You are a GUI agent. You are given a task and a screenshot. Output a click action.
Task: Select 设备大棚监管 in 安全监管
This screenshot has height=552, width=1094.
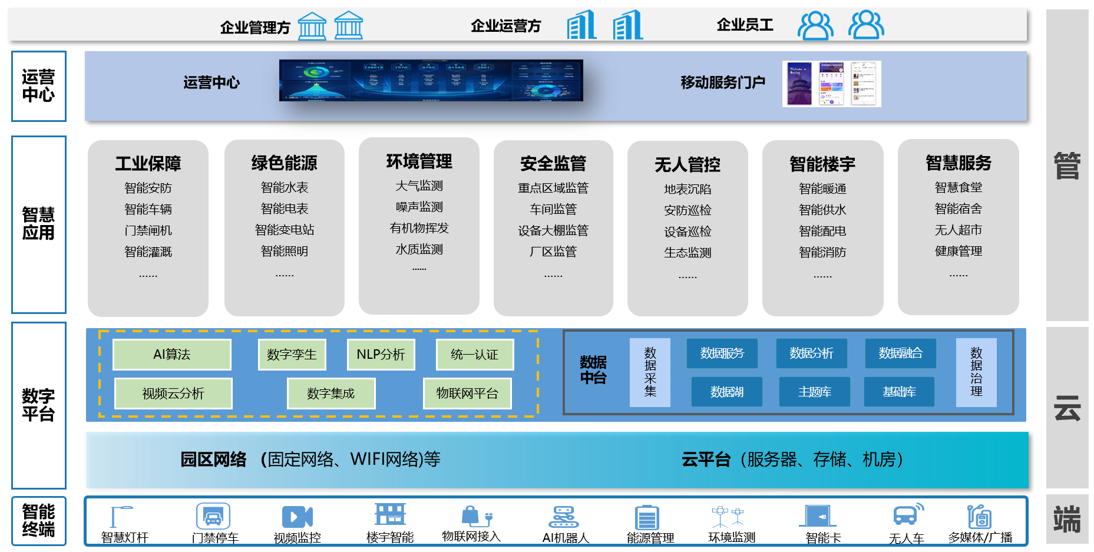553,230
